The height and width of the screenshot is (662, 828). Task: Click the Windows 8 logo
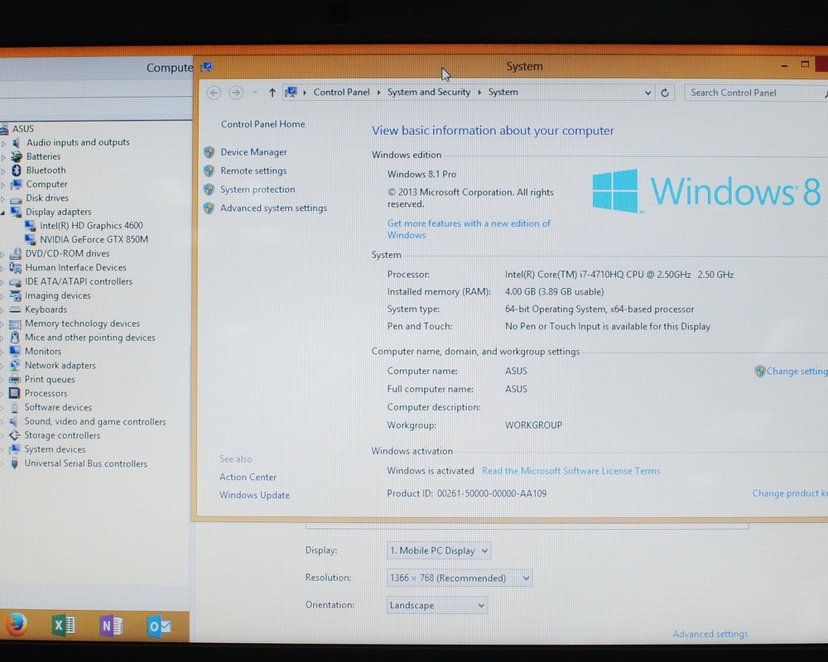click(x=706, y=191)
